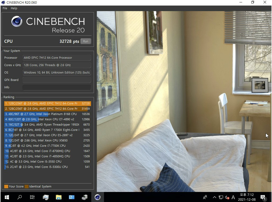Open the Windows Start menu
This screenshot has height=202, width=272.
click(7, 197)
